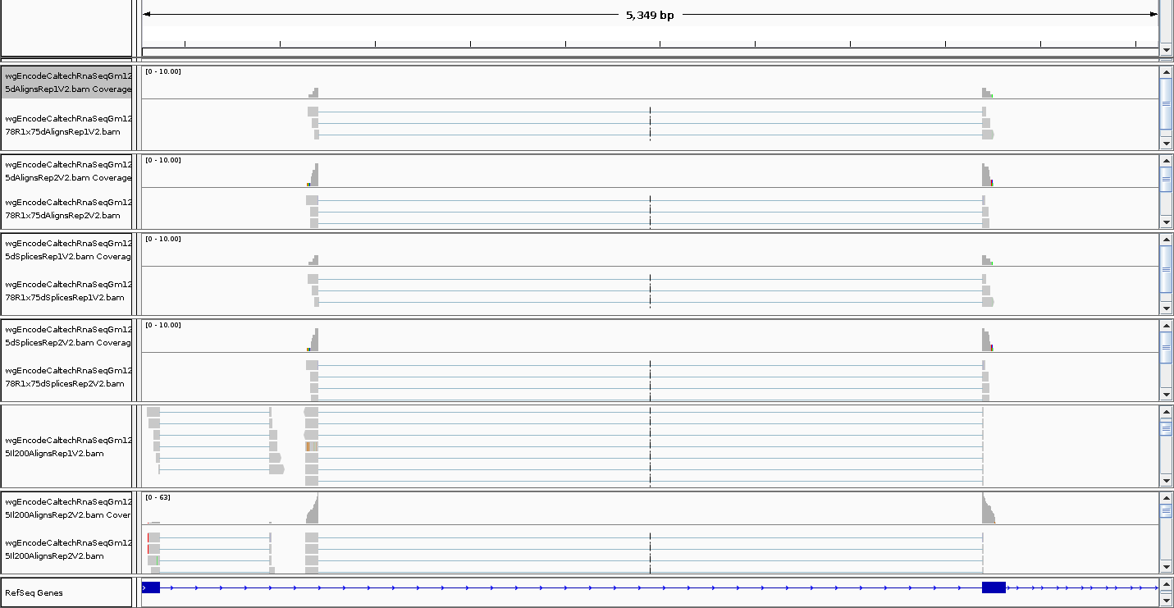This screenshot has width=1174, height=608.
Task: Click scroll-down arrow of SplicesRep2V2 panel
Action: pyautogui.click(x=1166, y=395)
